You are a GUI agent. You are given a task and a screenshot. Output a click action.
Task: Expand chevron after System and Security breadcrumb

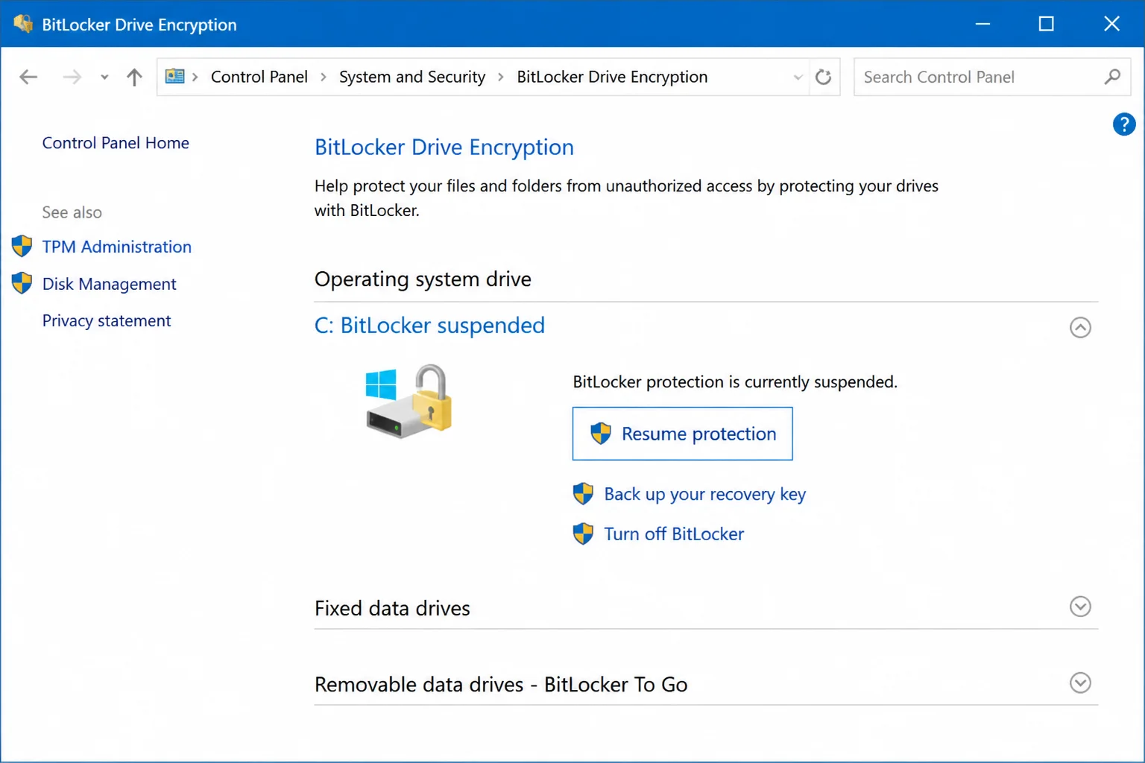(x=501, y=77)
